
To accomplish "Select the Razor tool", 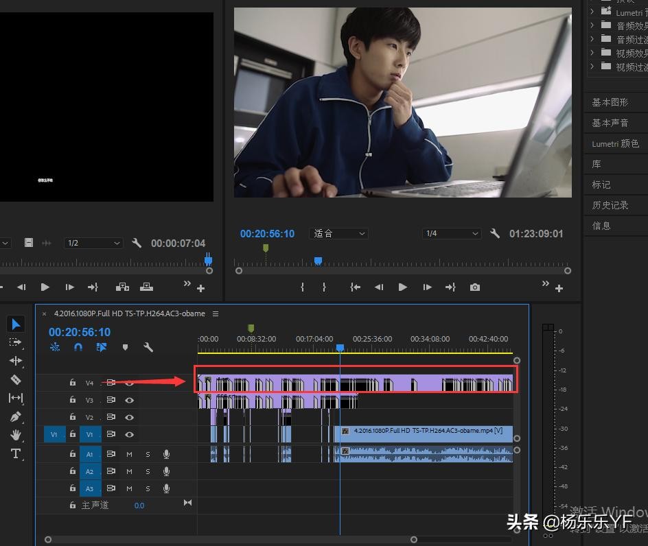I will (x=15, y=379).
